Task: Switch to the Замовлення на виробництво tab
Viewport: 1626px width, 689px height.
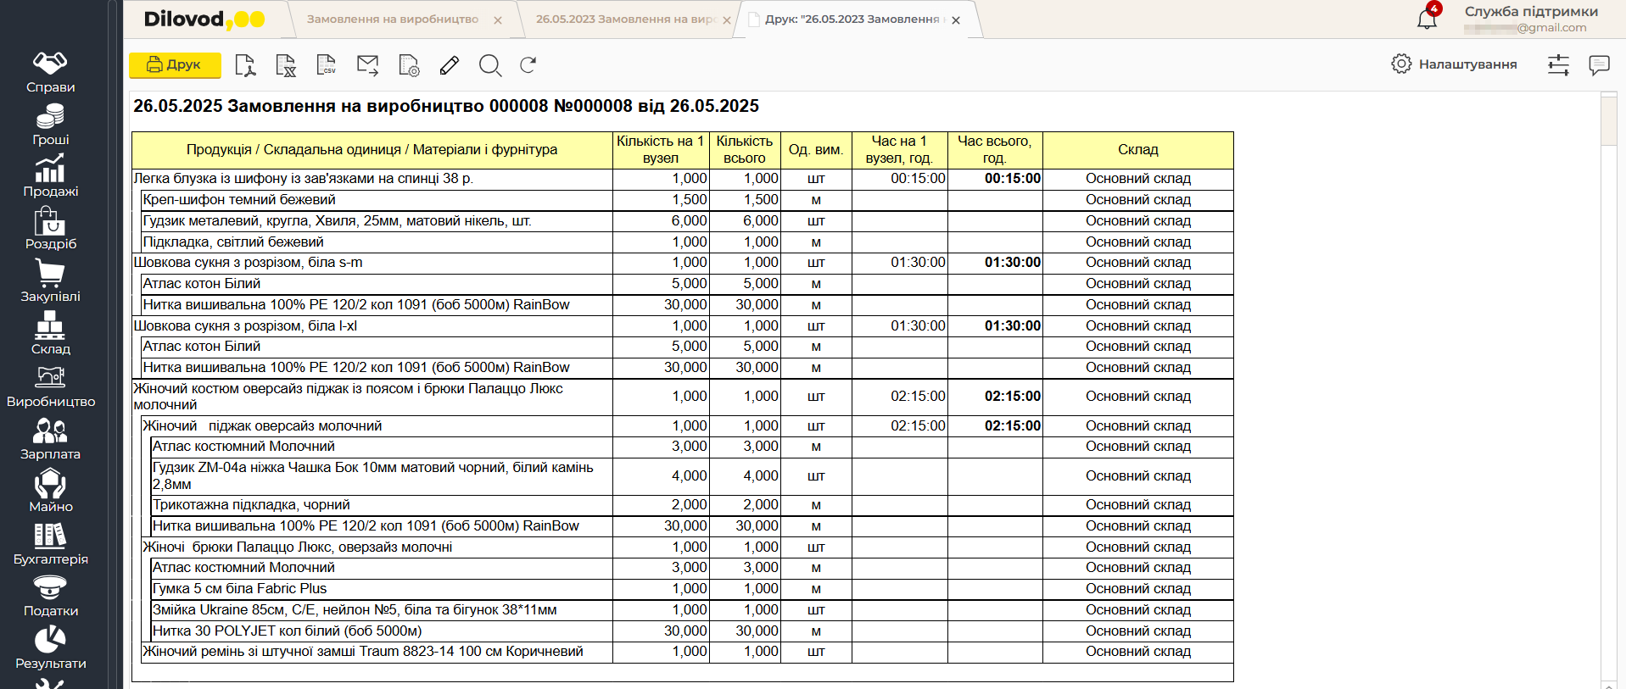Action: [x=392, y=19]
